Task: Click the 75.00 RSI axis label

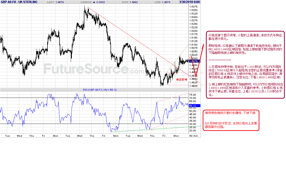Action: point(193,95)
